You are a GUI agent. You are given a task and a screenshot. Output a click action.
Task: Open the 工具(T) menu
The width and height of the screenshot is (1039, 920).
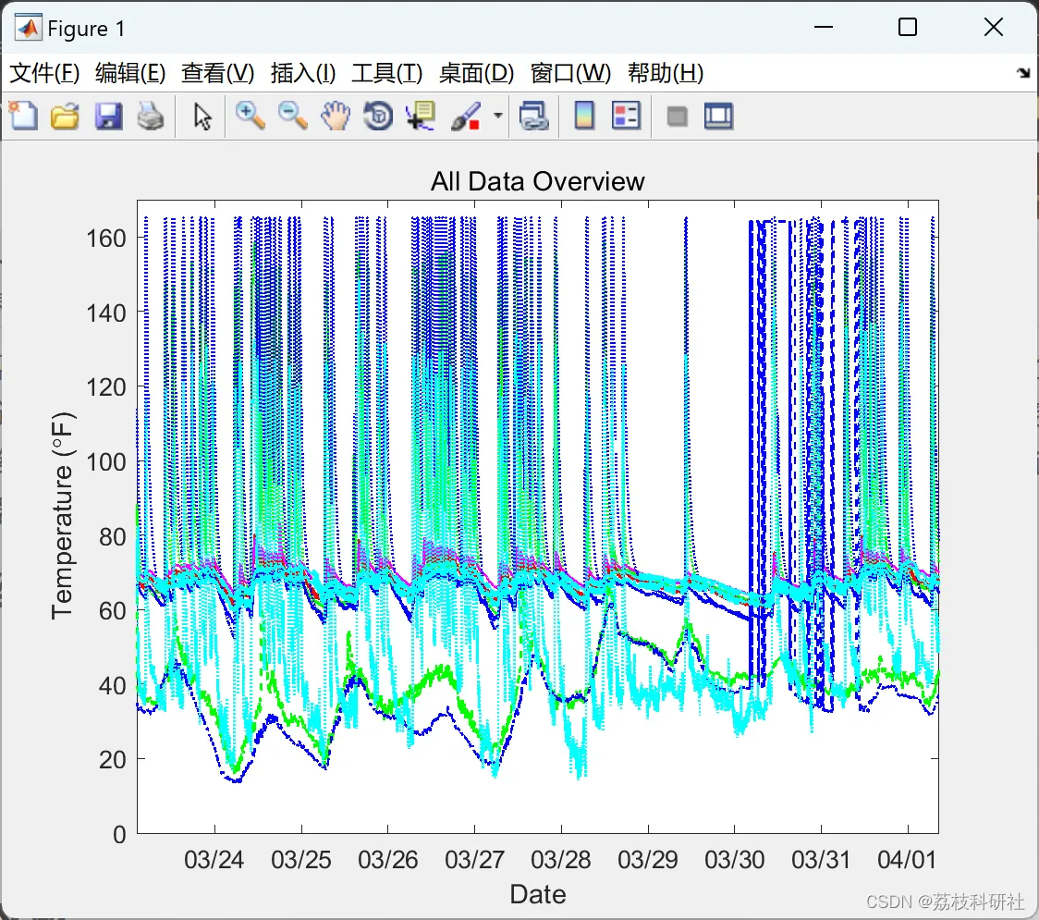386,74
